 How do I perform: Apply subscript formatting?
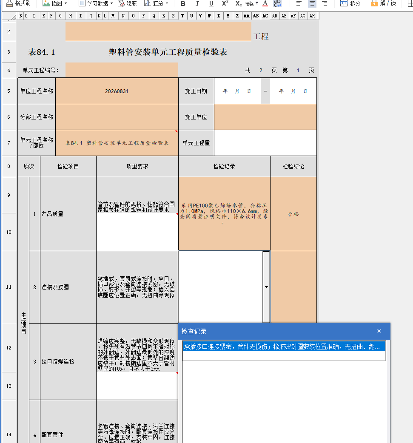coord(239,4)
